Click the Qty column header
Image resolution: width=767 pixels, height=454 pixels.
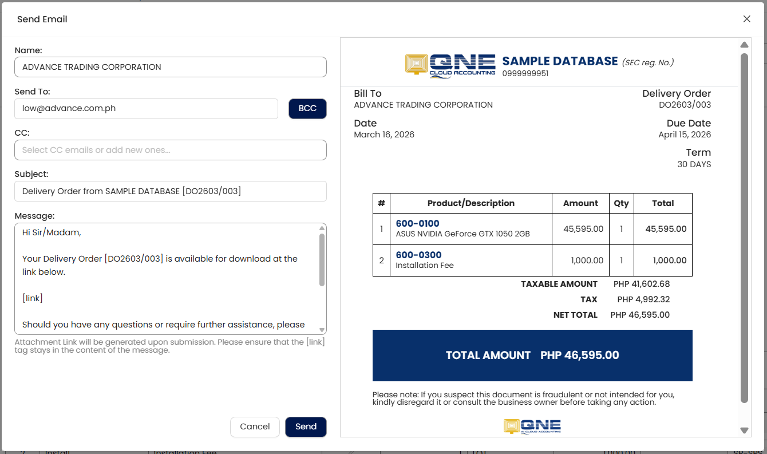point(621,203)
